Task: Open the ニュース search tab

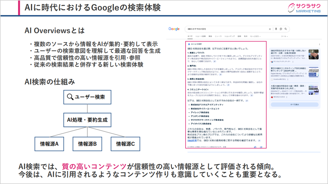Action: (218, 36)
